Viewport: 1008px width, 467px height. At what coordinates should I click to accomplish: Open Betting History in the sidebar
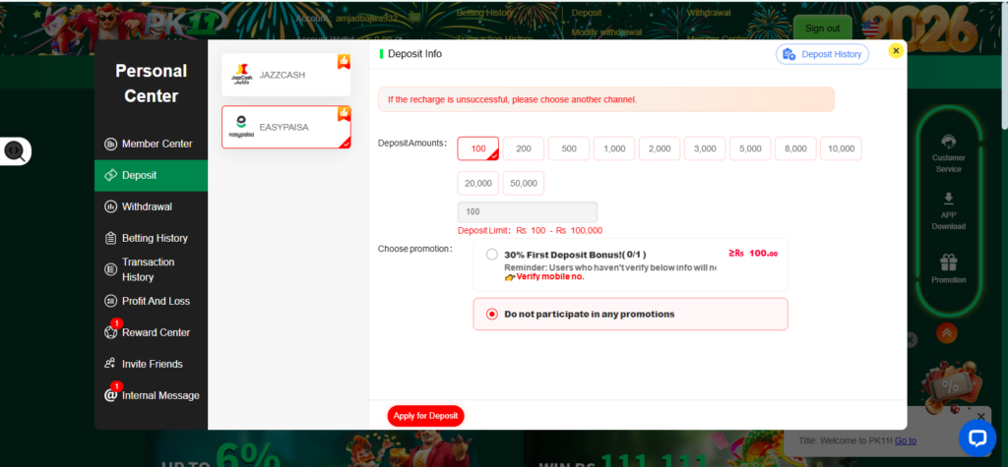pos(151,238)
